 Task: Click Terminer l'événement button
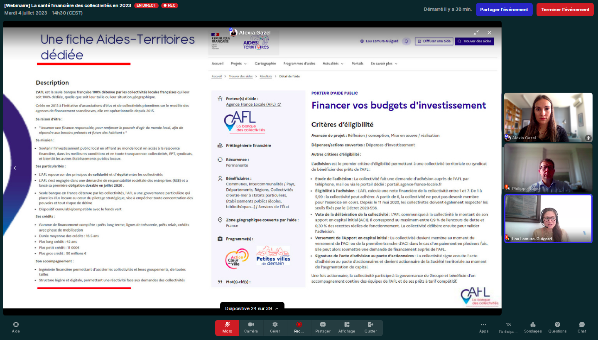pyautogui.click(x=565, y=10)
